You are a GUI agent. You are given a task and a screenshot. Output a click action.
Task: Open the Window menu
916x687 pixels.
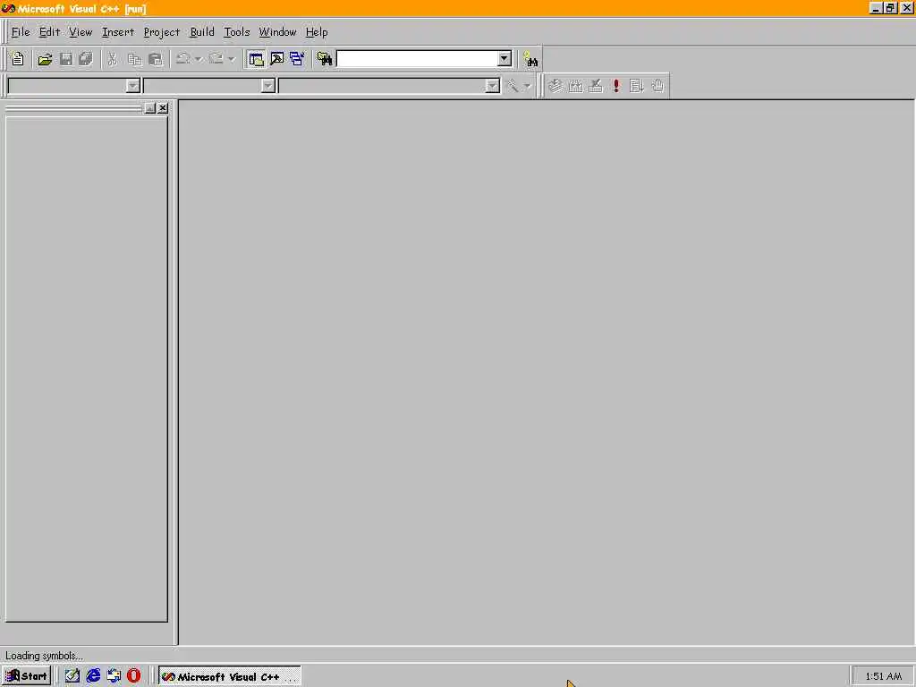point(277,32)
